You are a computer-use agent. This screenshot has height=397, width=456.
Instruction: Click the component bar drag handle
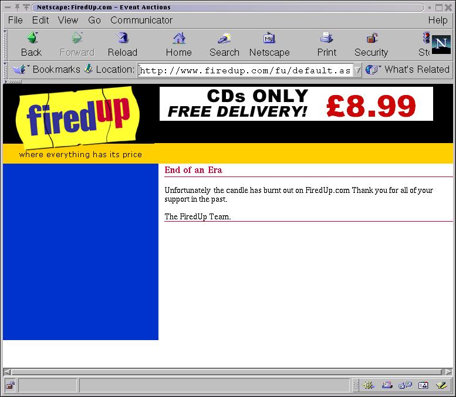[356, 385]
